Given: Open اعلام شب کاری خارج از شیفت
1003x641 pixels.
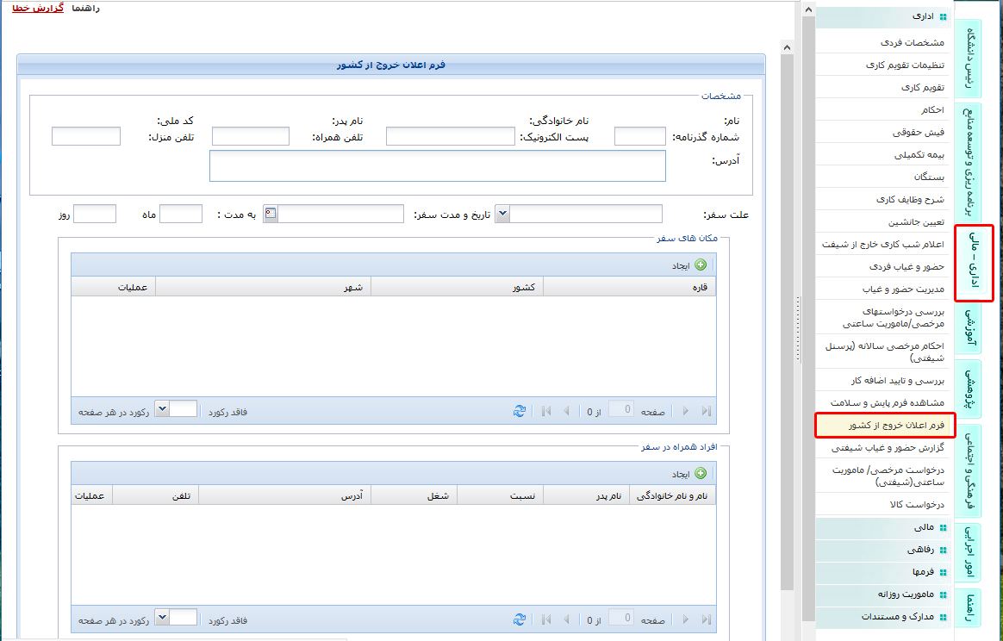Looking at the screenshot, I should (x=882, y=245).
